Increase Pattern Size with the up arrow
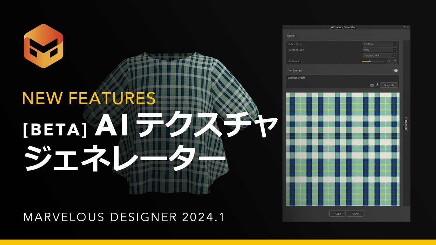The width and height of the screenshot is (436, 245). [395, 60]
